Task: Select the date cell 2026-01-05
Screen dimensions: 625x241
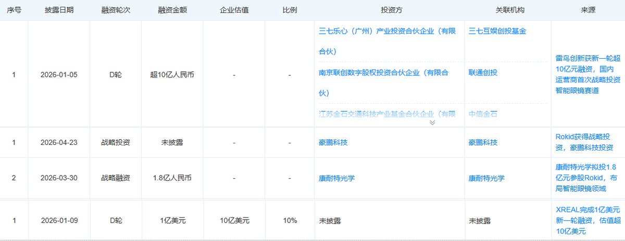Action: click(59, 75)
